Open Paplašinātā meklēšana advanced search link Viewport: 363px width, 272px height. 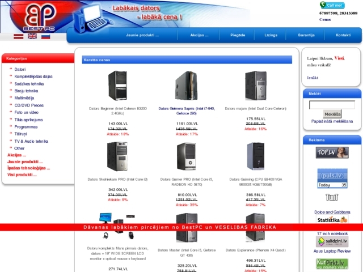[x=332, y=121]
